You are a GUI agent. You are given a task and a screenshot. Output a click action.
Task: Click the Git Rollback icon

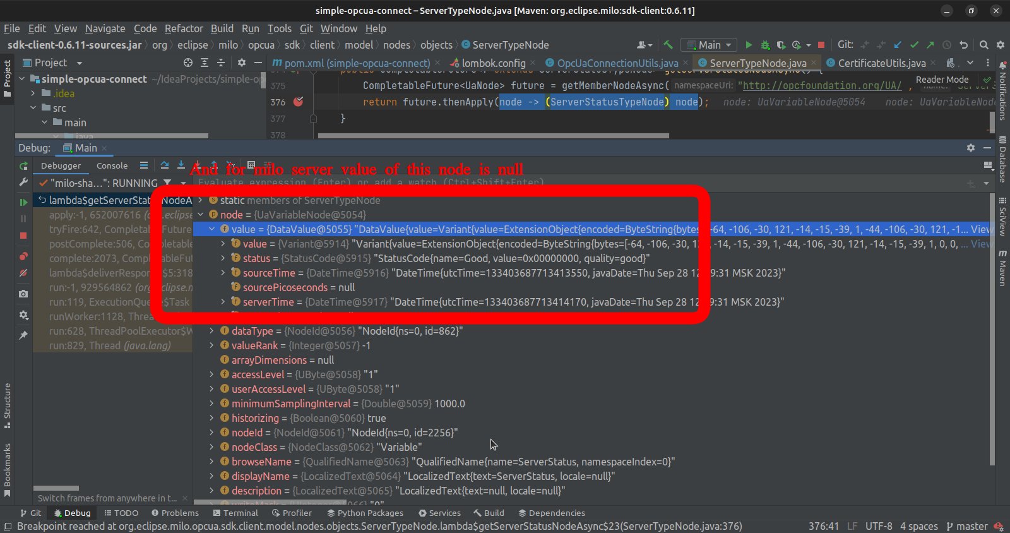[963, 45]
